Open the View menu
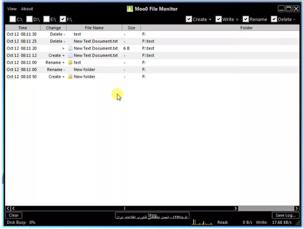This screenshot has width=304, height=229. [x=12, y=9]
